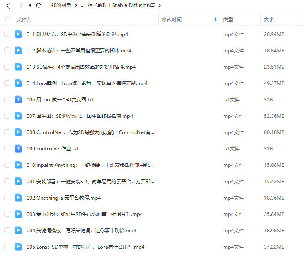Open the navigation history dropdown arrow
This screenshot has height=256, width=304.
[x=30, y=6]
